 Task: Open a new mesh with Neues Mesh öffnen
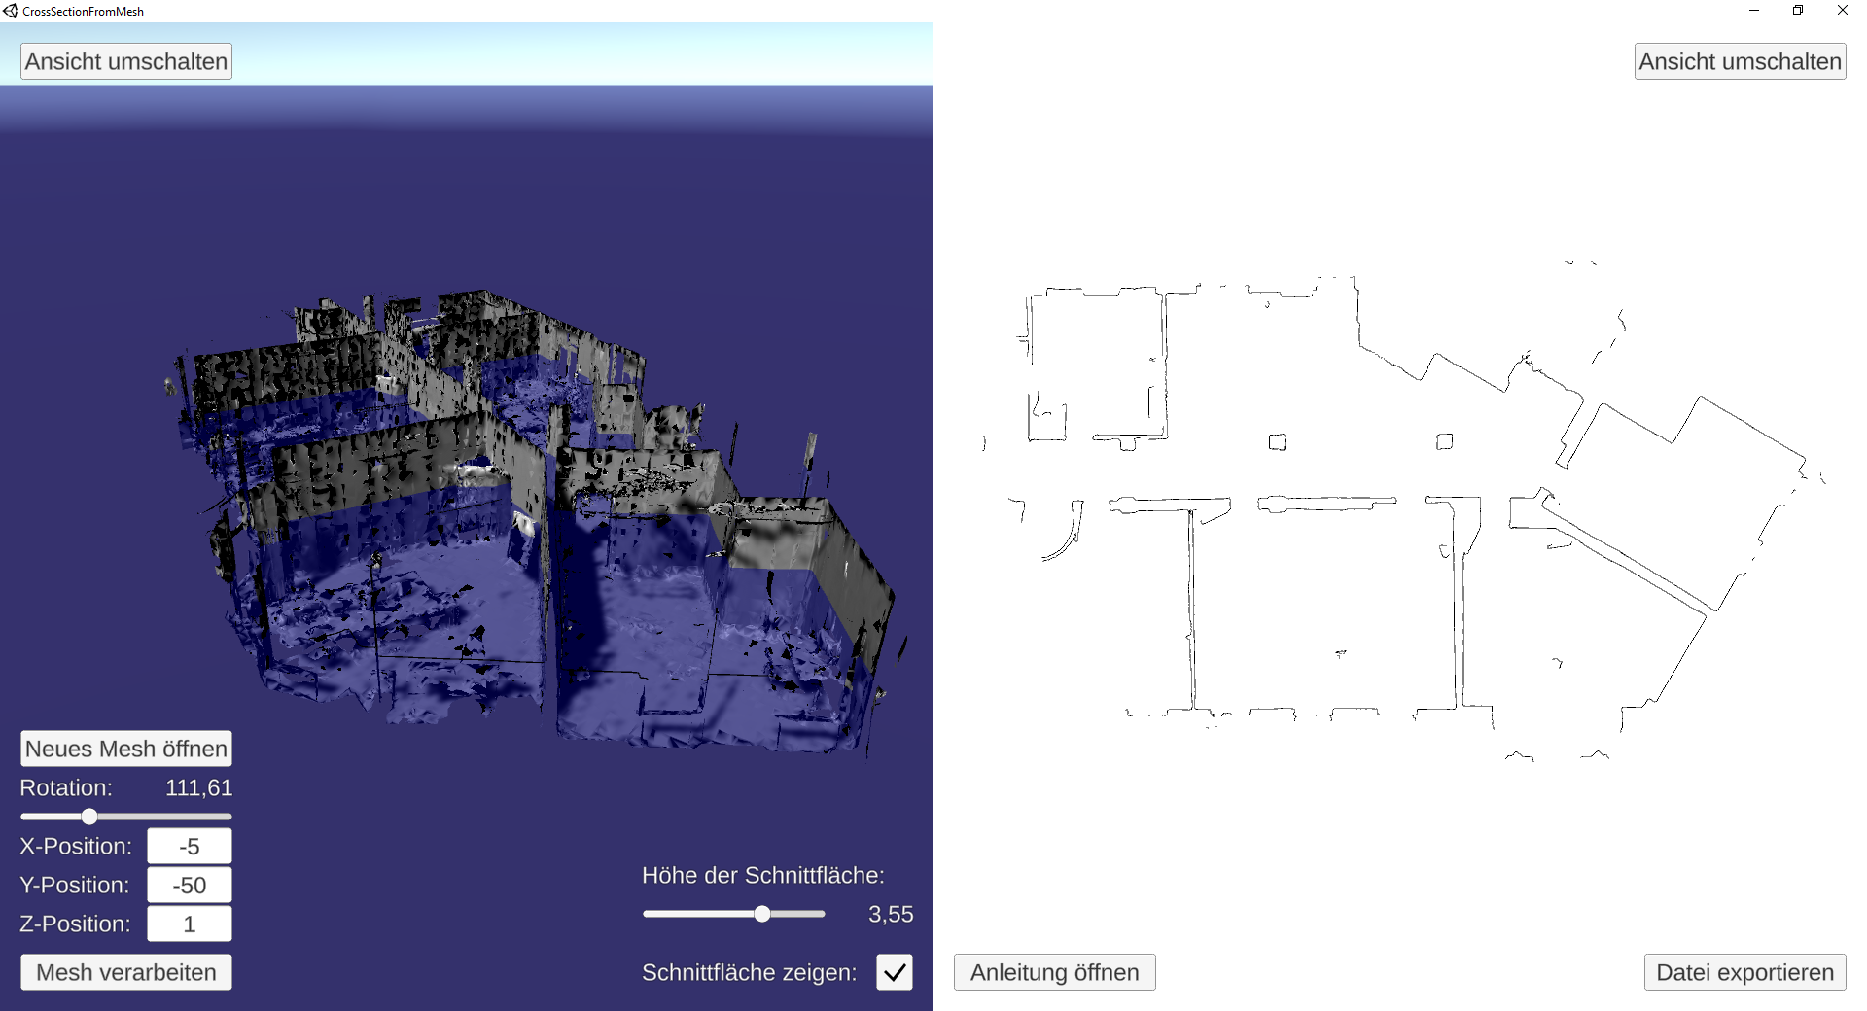point(126,749)
